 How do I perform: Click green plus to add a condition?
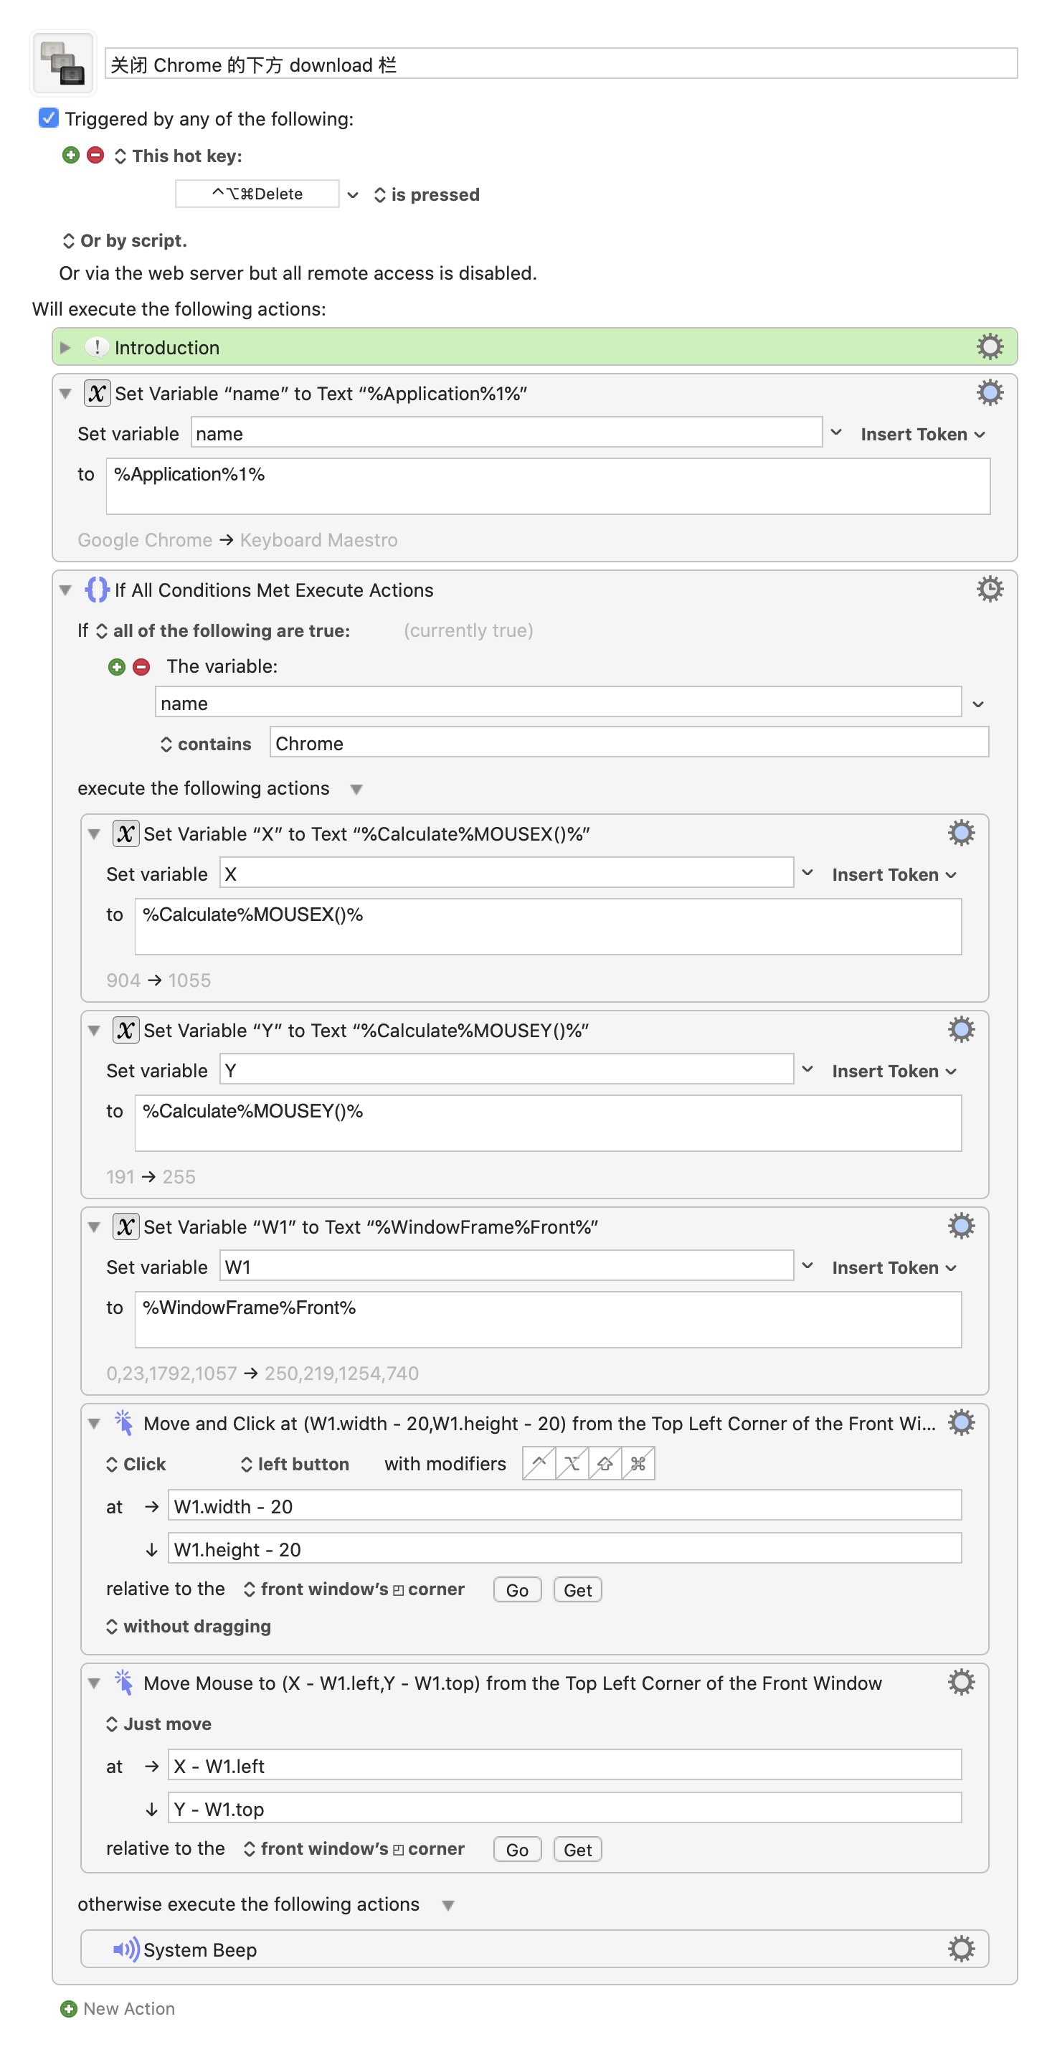pos(117,666)
